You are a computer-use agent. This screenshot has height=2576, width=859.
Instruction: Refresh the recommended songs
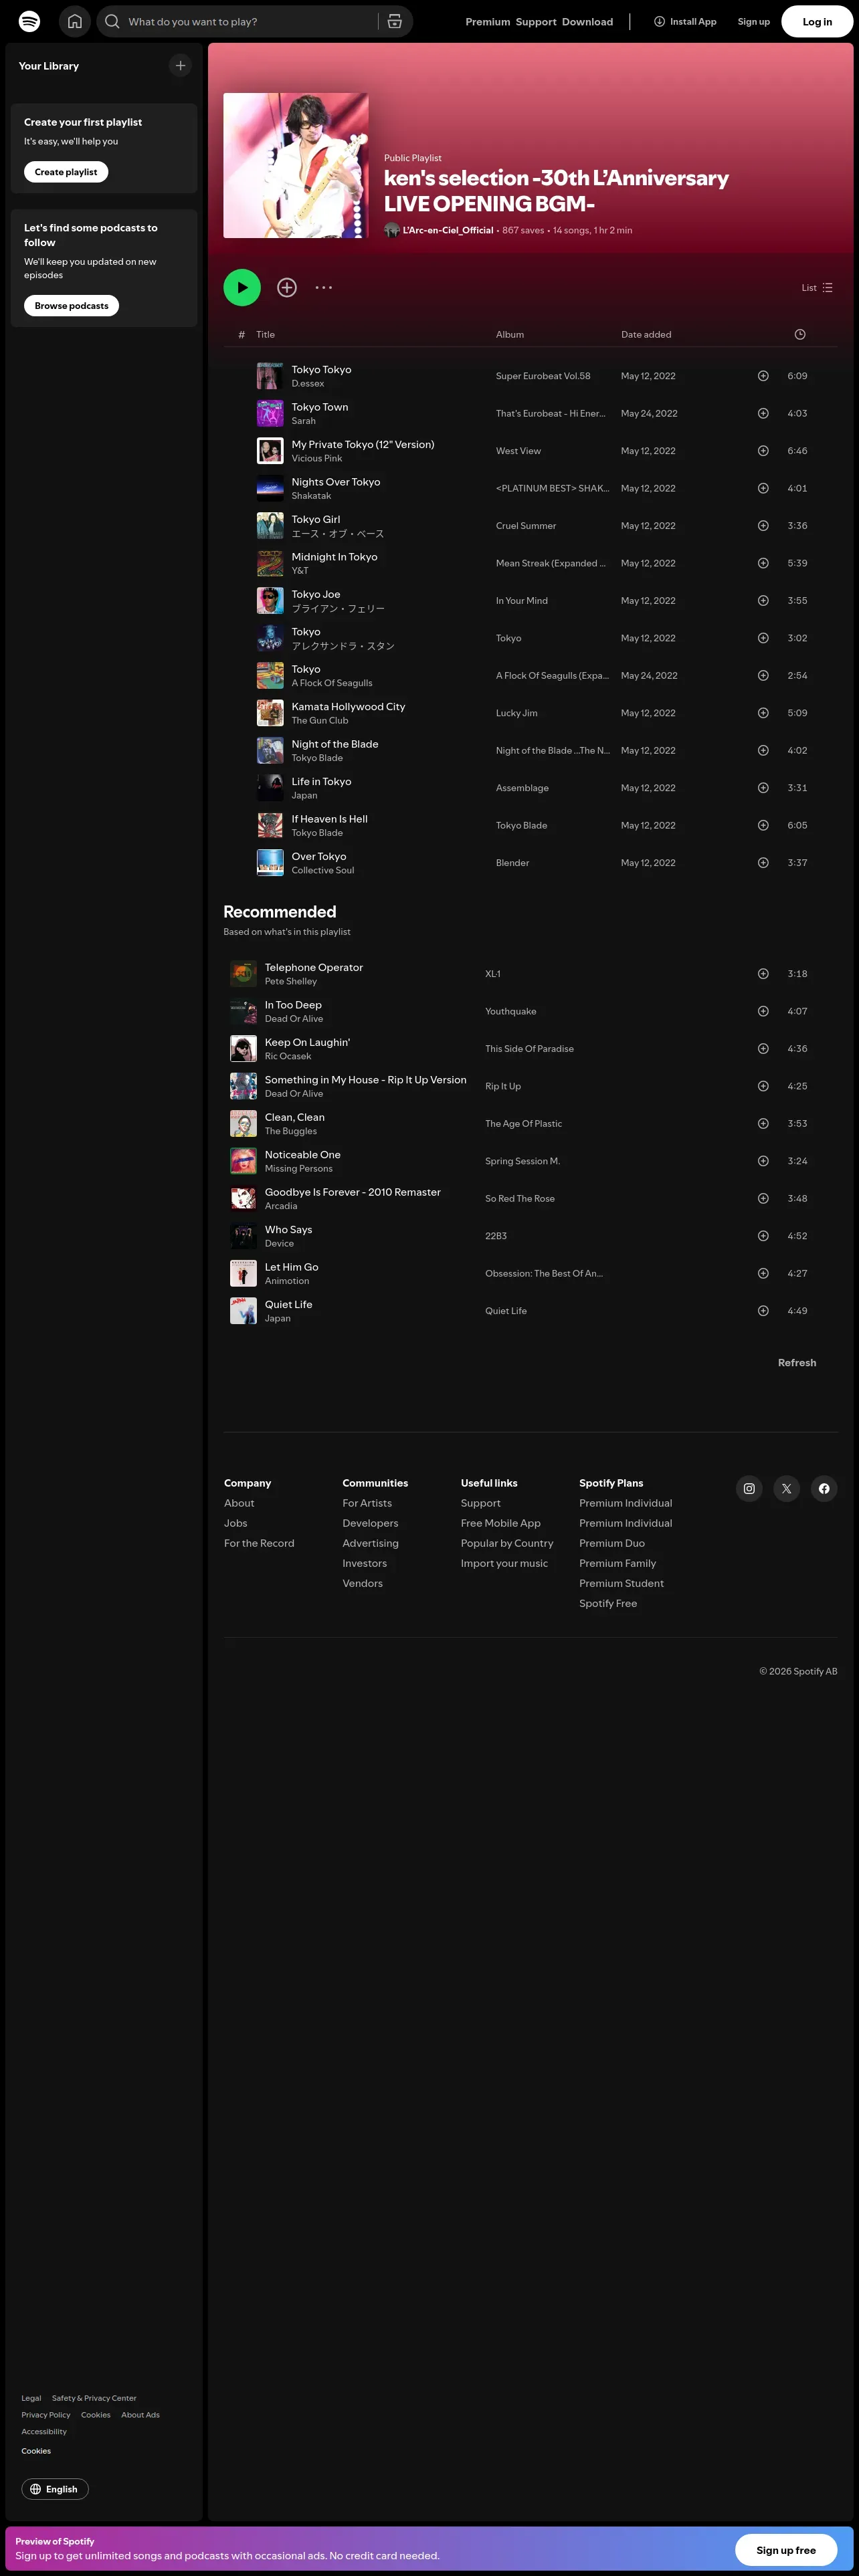click(x=797, y=1363)
